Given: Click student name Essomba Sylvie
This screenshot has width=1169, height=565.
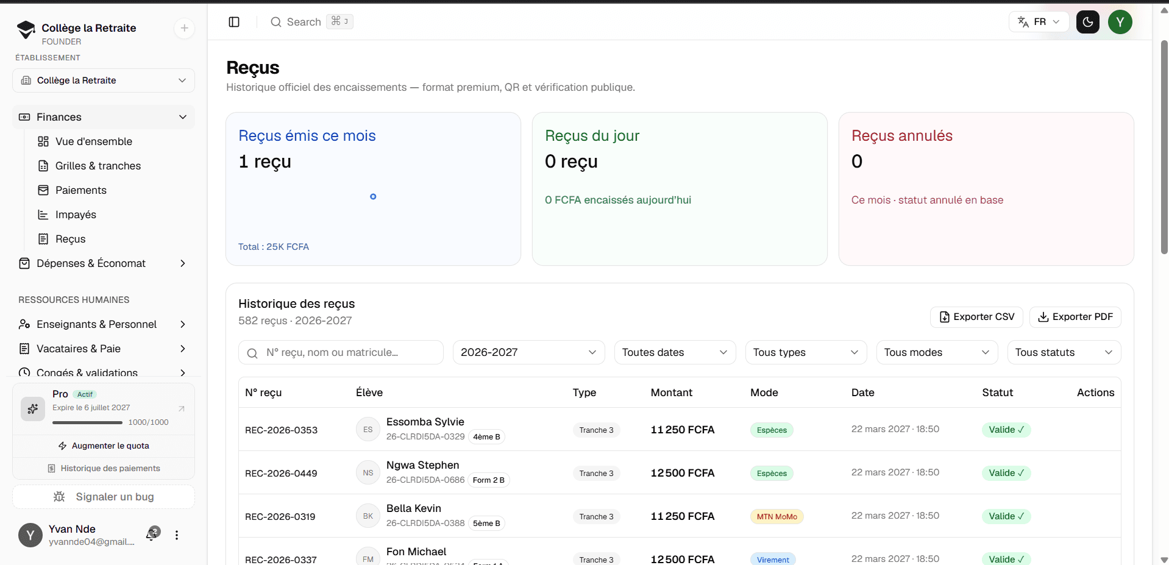Looking at the screenshot, I should click(425, 422).
